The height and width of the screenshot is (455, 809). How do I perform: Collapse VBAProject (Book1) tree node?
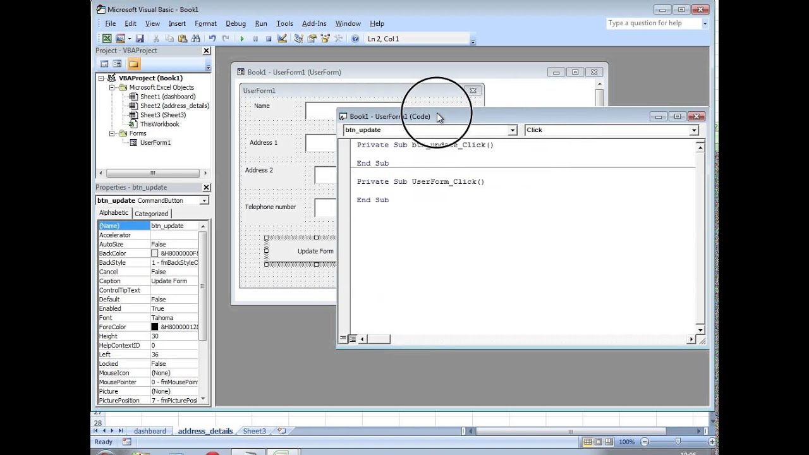[102, 78]
